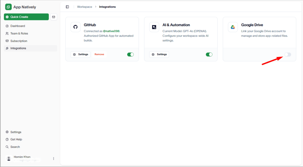The height and width of the screenshot is (167, 303).
Task: Click the Current Model GPT-4o description
Action: [x=186, y=36]
